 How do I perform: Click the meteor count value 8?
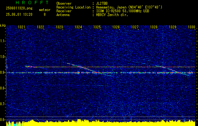pos(45,14)
